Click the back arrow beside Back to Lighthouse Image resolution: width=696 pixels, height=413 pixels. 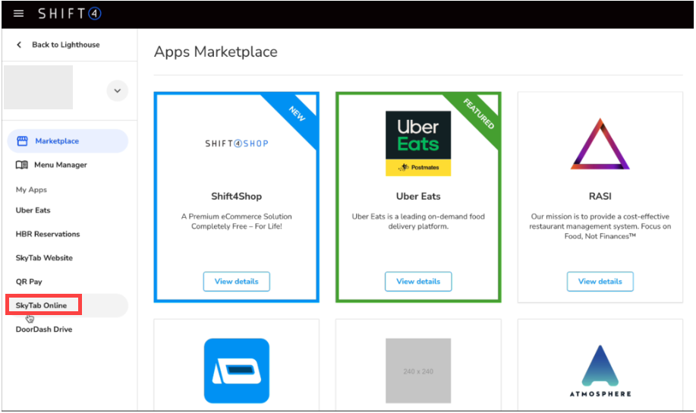[x=19, y=45]
